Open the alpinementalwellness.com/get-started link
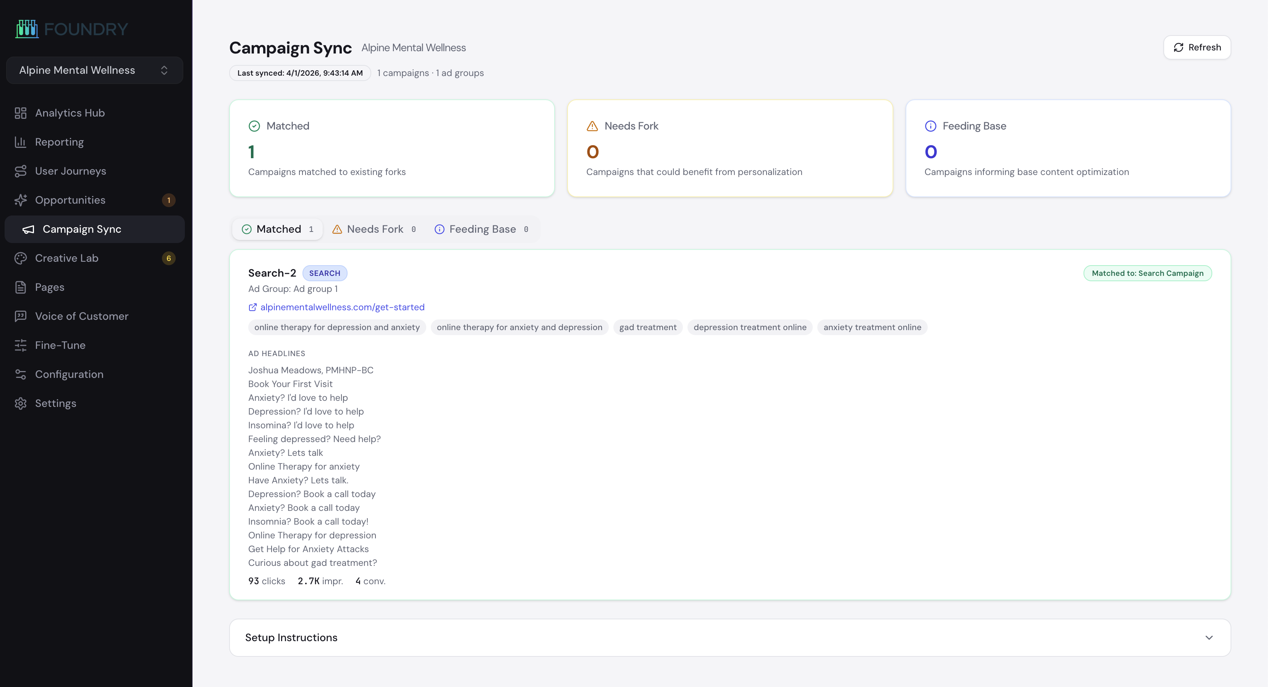Image resolution: width=1268 pixels, height=687 pixels. [342, 307]
